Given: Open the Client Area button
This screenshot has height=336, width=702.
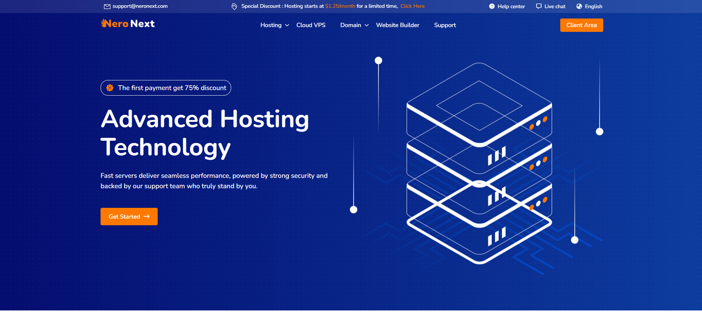Looking at the screenshot, I should pos(581,25).
